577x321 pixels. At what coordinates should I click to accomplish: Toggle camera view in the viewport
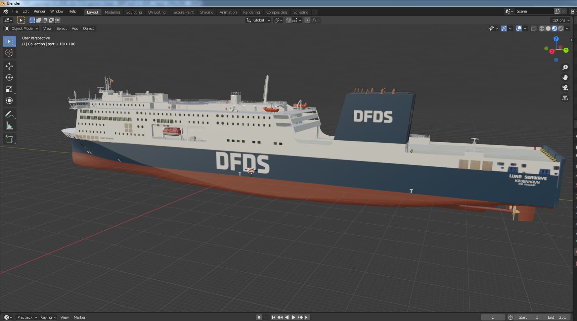coord(565,88)
